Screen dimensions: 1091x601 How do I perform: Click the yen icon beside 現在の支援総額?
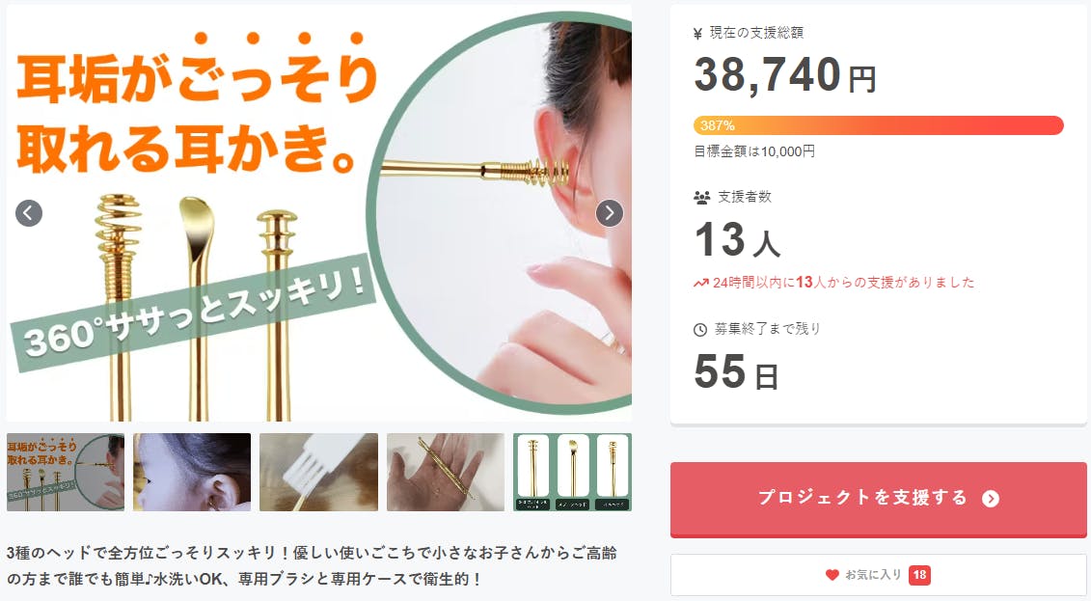697,34
